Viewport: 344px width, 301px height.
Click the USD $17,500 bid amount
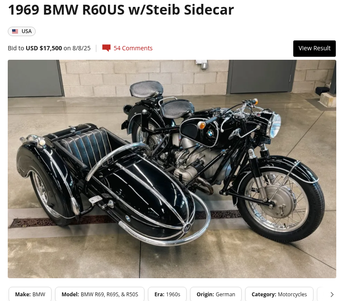[44, 48]
